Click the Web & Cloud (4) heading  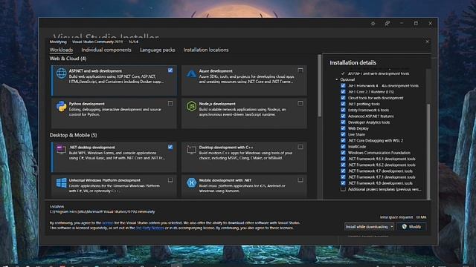pyautogui.click(x=68, y=59)
